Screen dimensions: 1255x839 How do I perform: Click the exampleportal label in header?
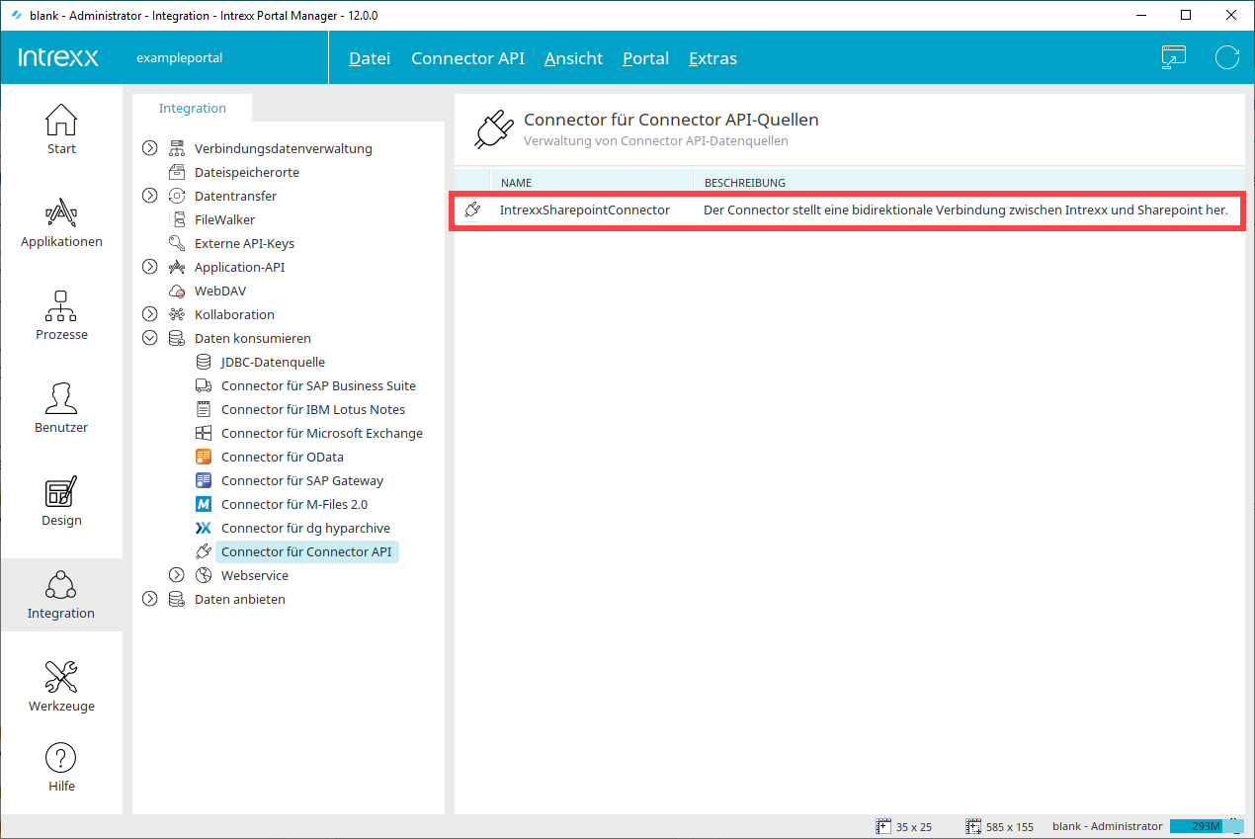[180, 57]
